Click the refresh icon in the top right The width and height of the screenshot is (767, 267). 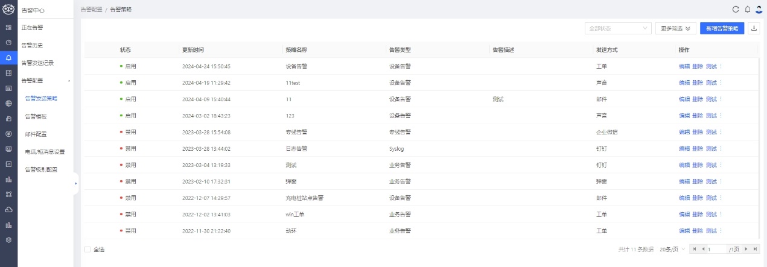point(736,9)
